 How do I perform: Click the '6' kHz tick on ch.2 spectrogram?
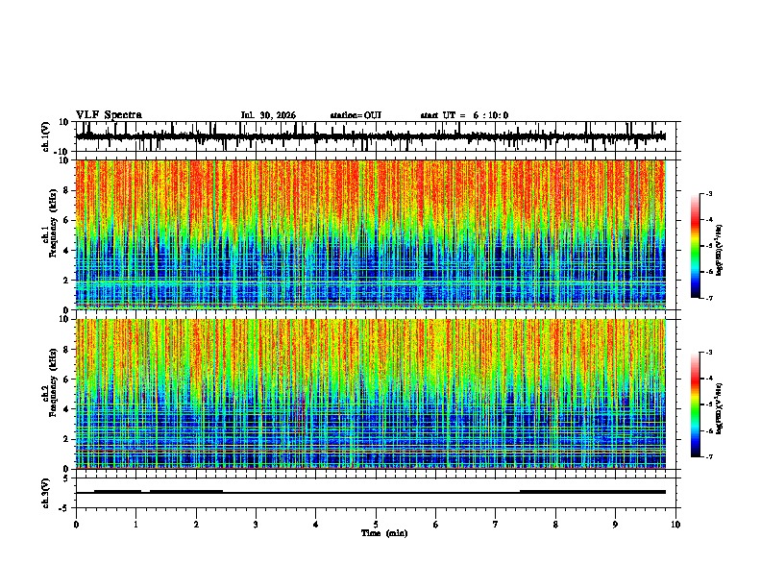click(66, 380)
